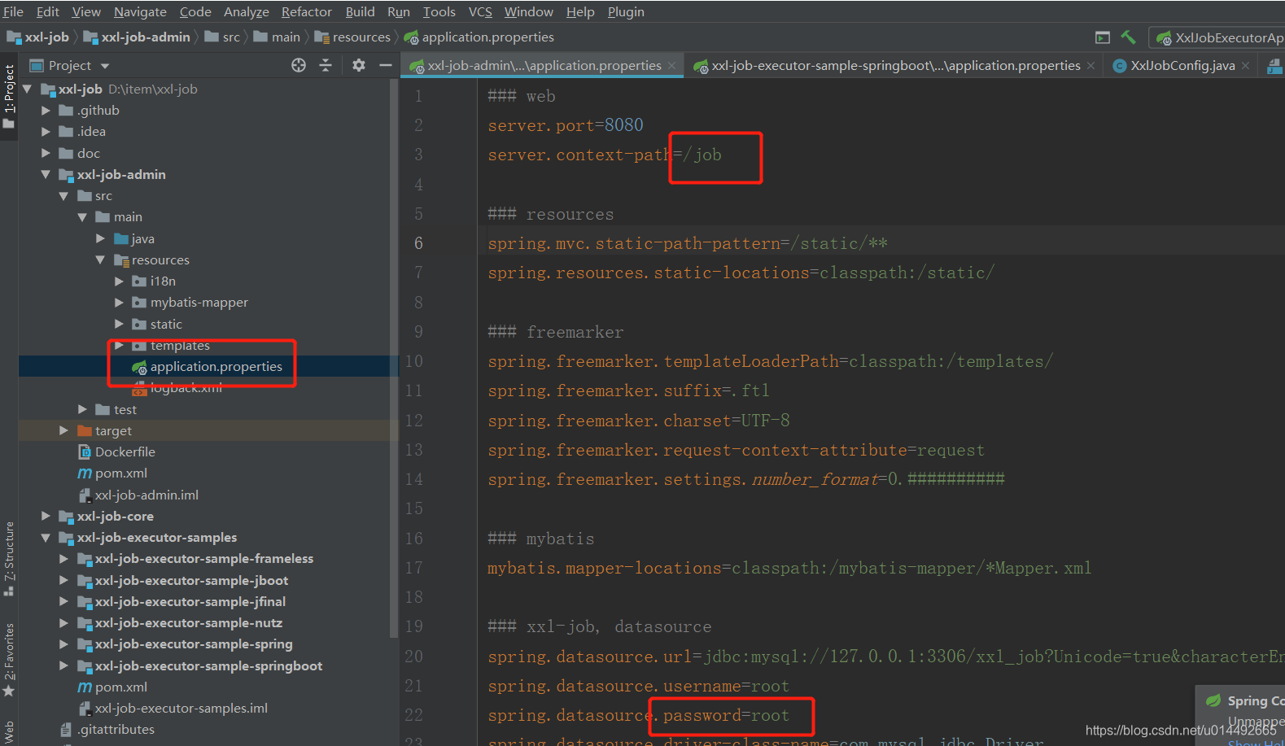Collapse the src folder under xxl-job-admin

click(x=63, y=196)
